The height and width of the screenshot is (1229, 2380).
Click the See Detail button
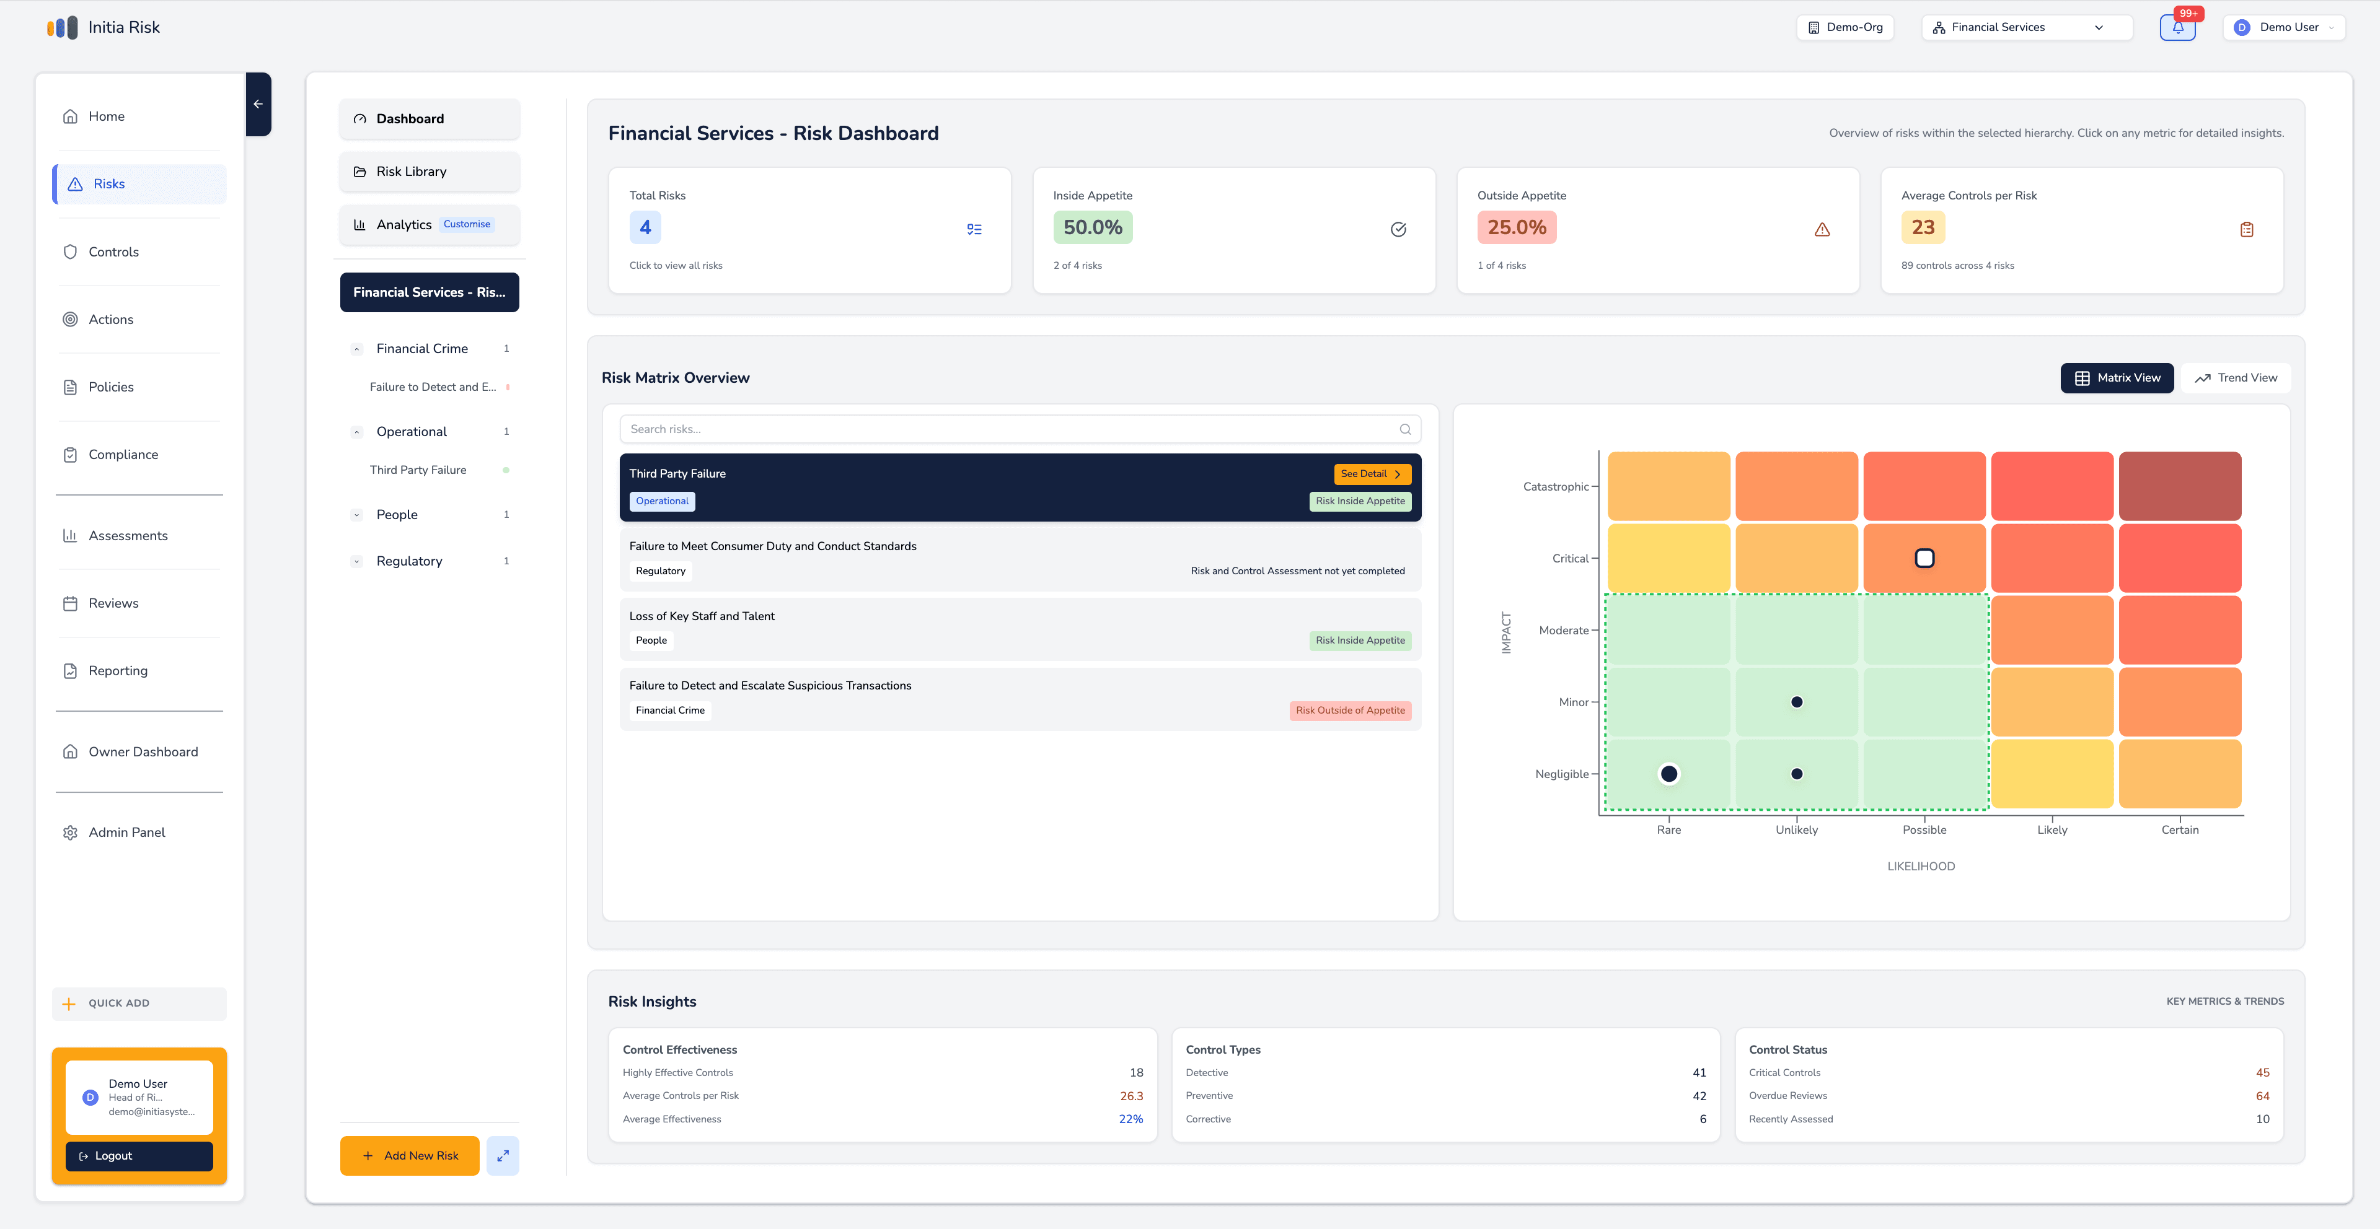pos(1372,474)
